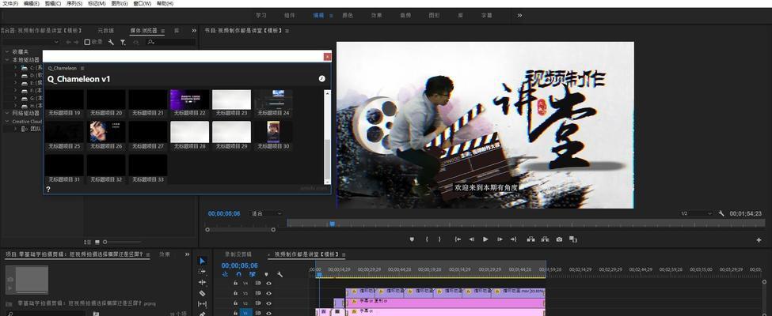Open playback resolution 1/2 dropdown
This screenshot has height=316, width=772.
coord(696,214)
